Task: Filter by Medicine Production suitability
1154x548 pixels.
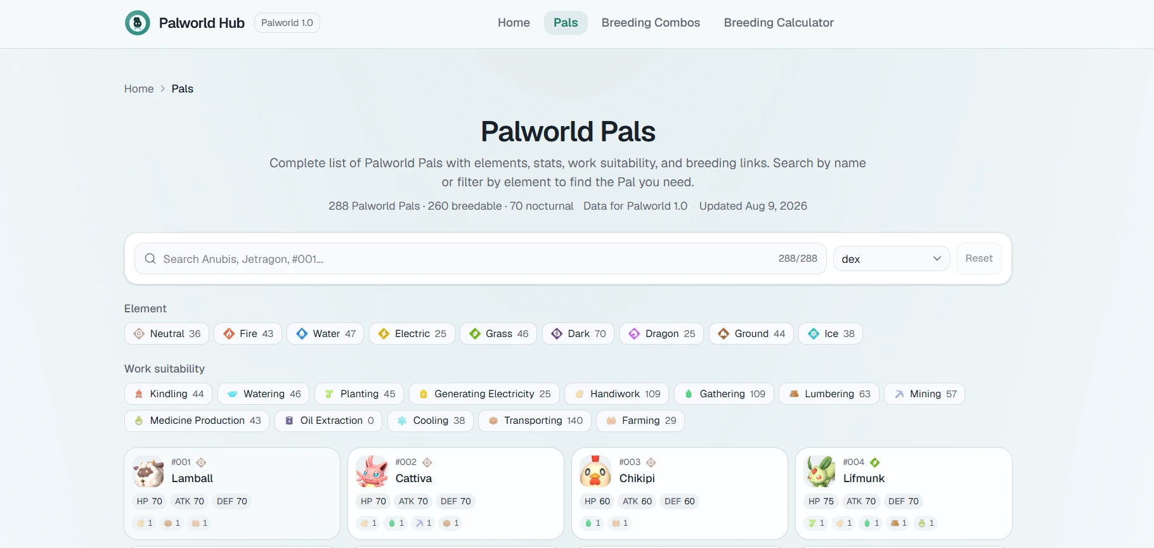Action: coord(197,421)
